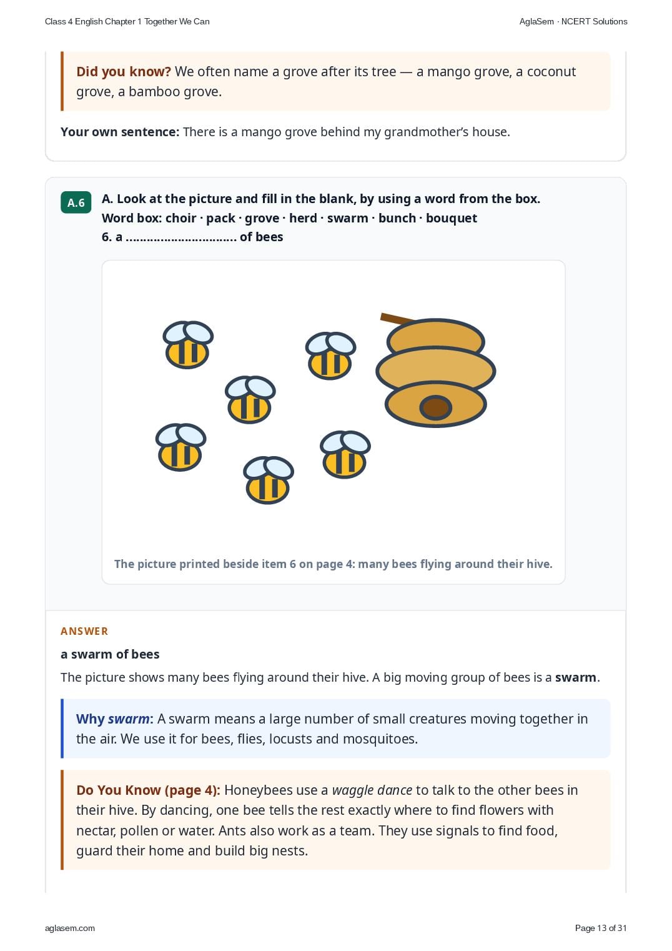Click the bee just below the hive
The width and height of the screenshot is (672, 951).
[345, 454]
